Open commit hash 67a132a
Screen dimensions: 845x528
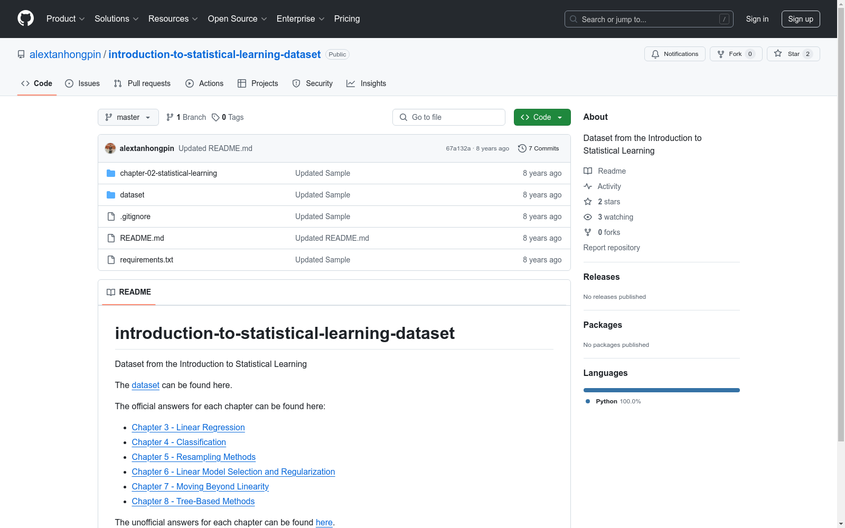pos(458,148)
